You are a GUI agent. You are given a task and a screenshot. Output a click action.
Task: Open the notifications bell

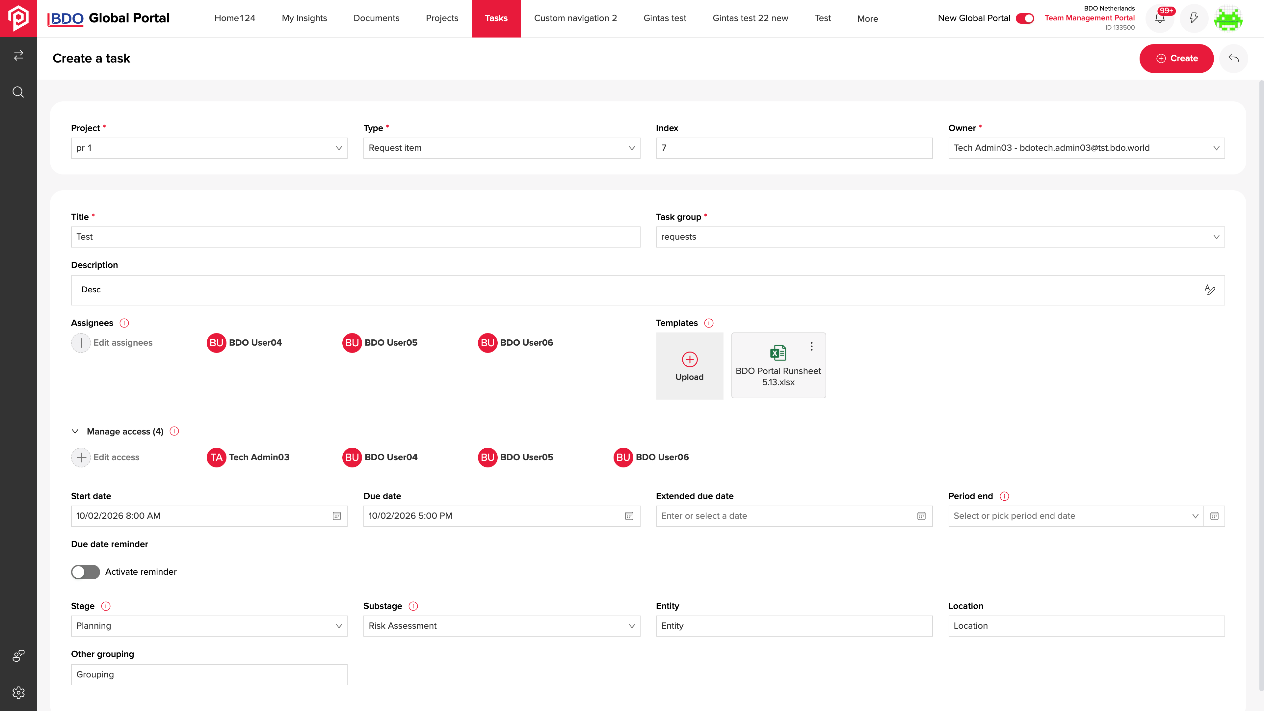[x=1159, y=18]
